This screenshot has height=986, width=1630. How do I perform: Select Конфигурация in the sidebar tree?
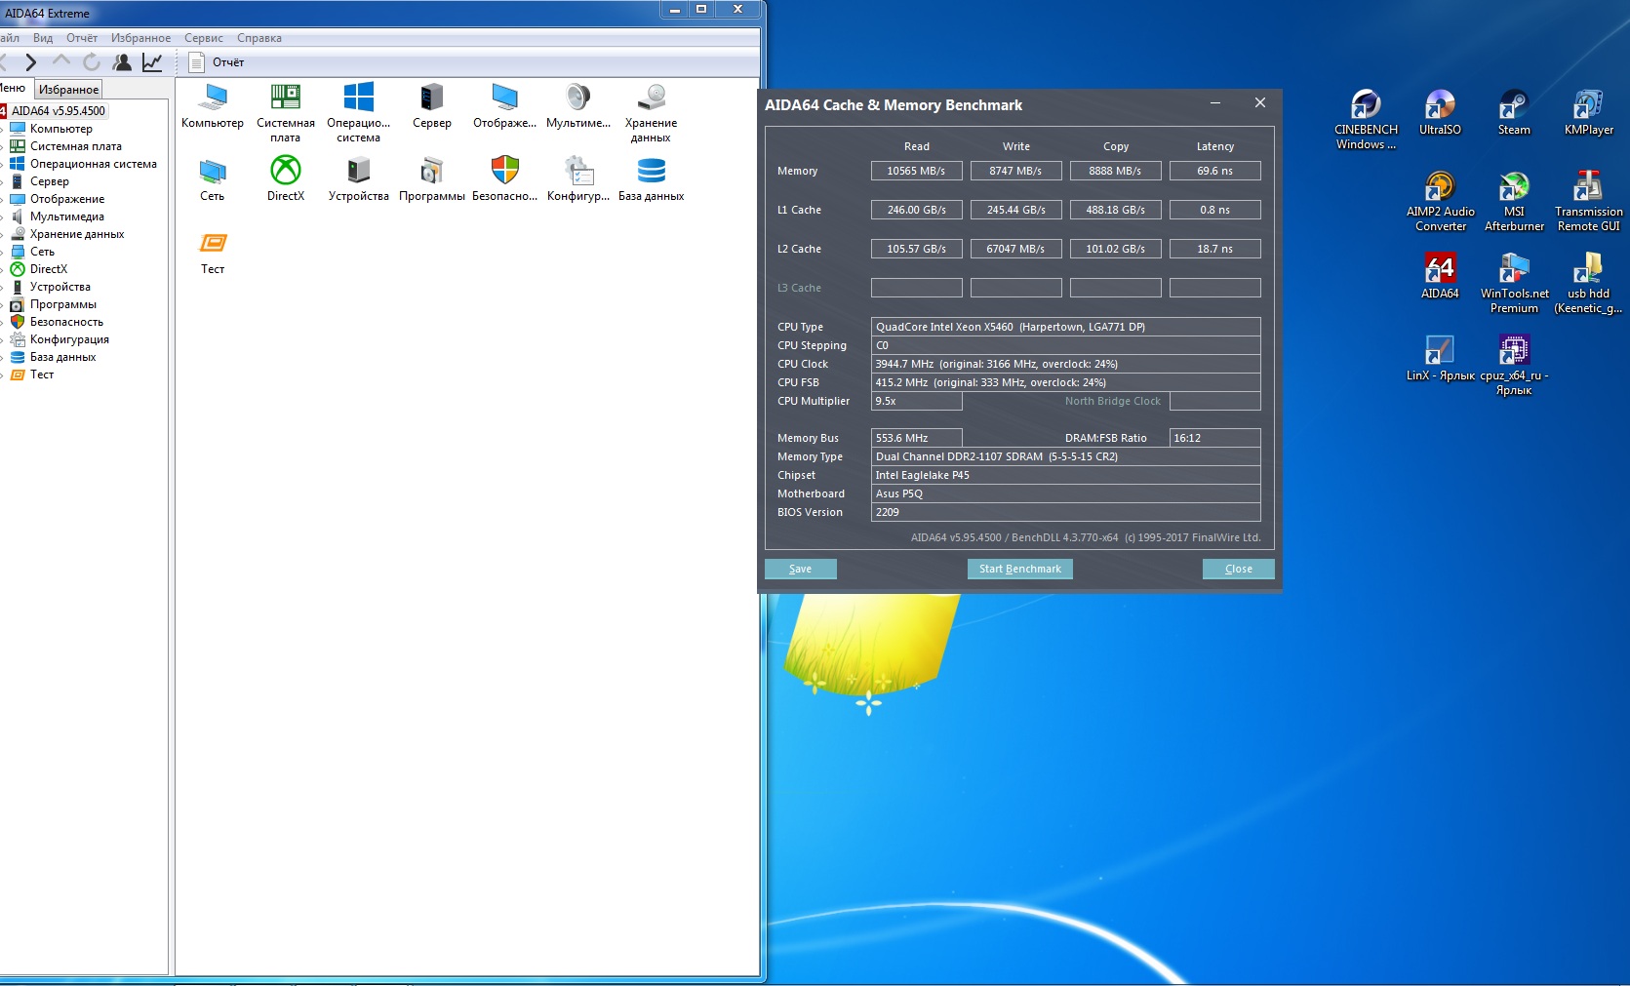[x=69, y=339]
